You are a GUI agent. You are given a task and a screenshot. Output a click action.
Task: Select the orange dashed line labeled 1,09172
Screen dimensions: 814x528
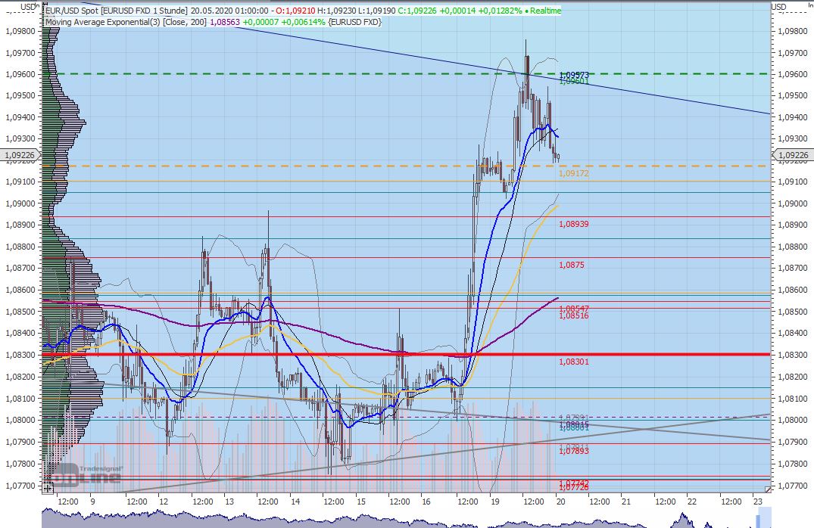(303, 166)
